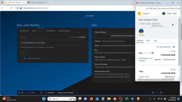
Task: Expand the chart interval dropdown arrow
Action: click(37, 93)
